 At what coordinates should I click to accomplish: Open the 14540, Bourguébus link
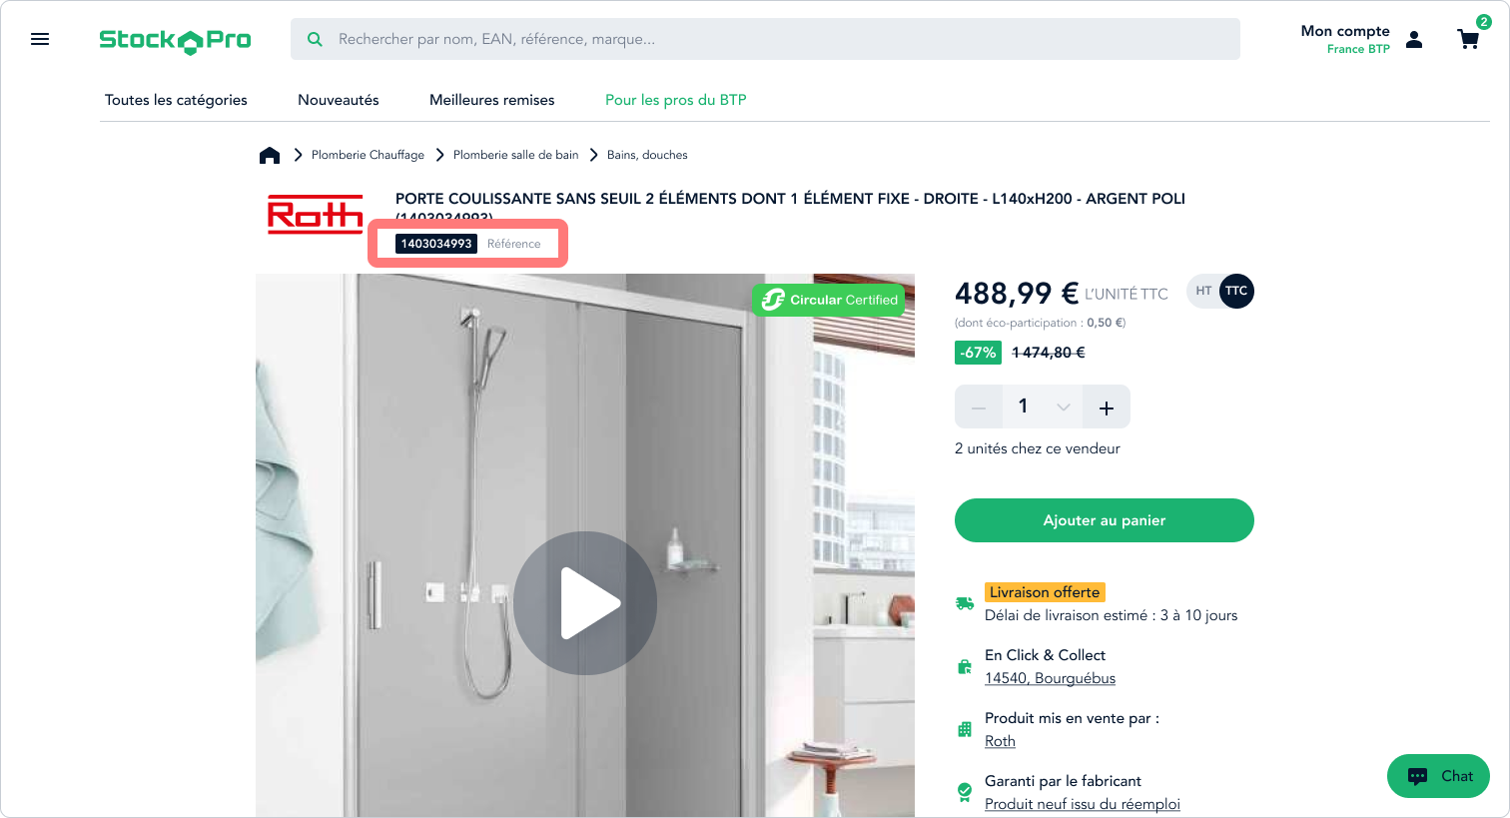pos(1050,678)
